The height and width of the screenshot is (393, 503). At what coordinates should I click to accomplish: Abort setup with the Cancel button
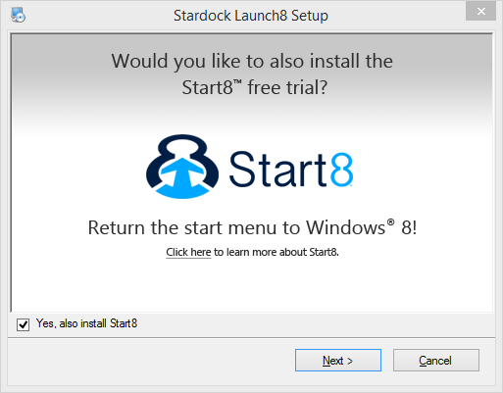436,361
